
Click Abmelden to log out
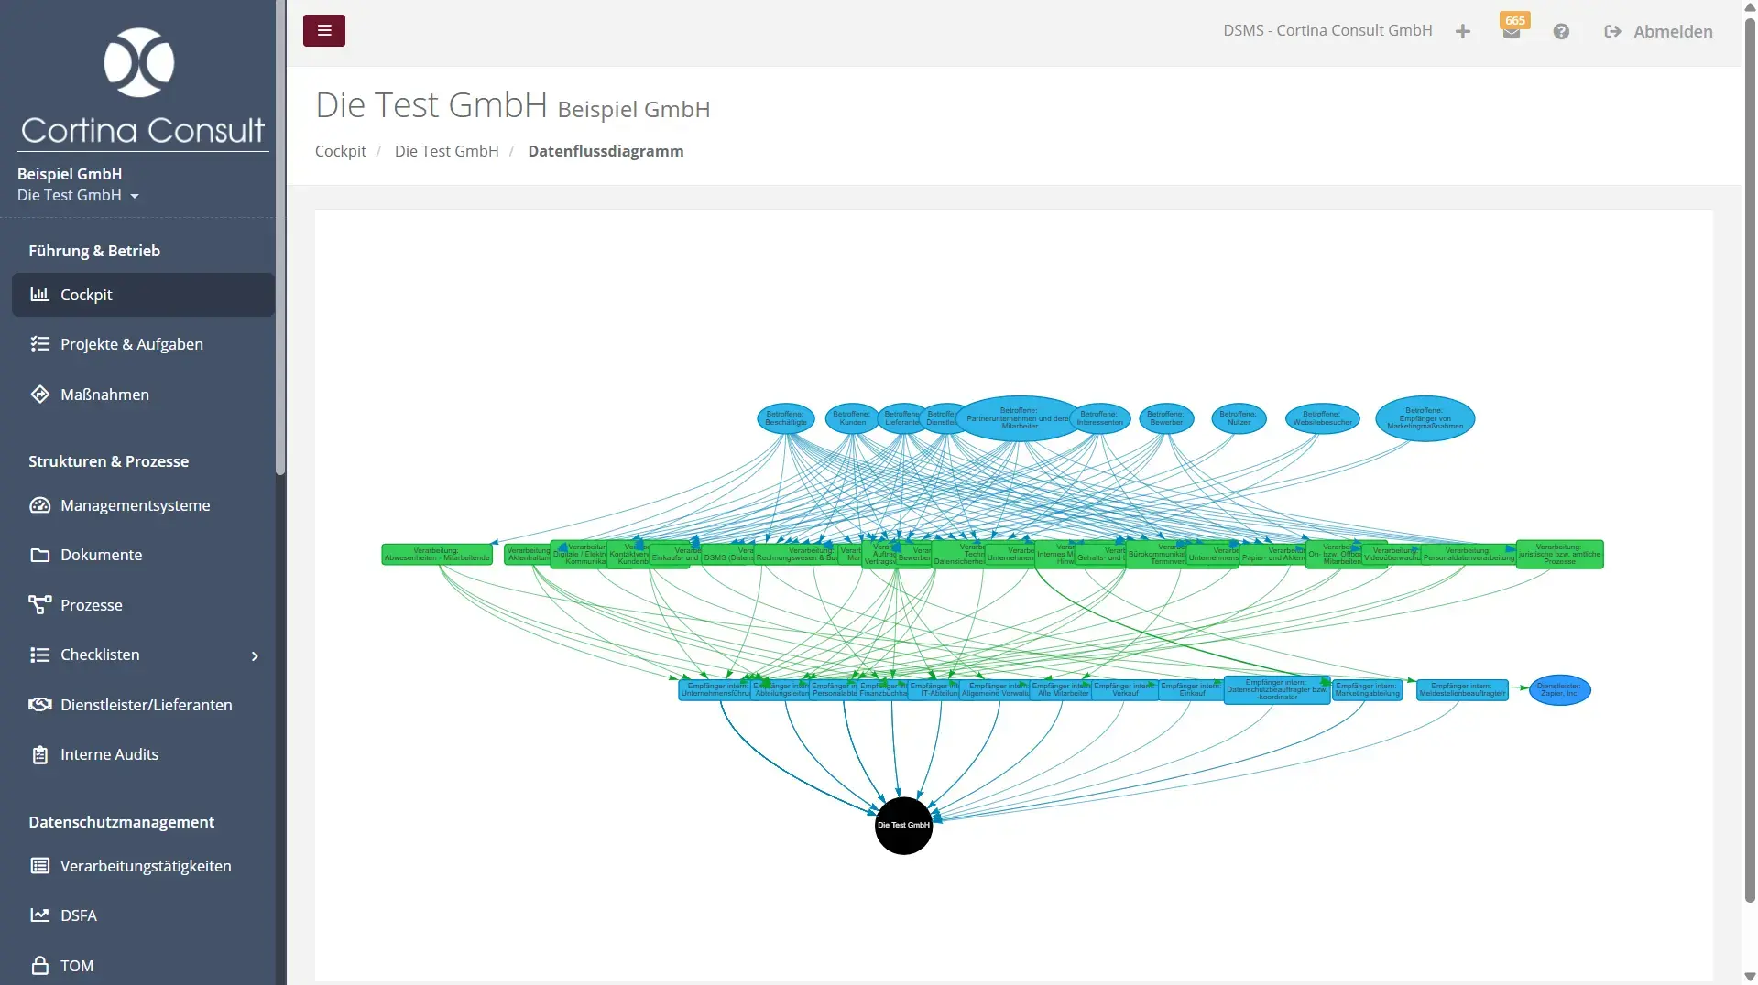(x=1658, y=32)
